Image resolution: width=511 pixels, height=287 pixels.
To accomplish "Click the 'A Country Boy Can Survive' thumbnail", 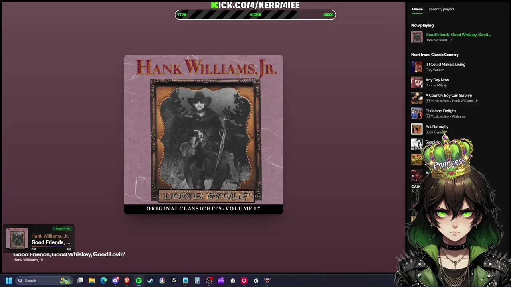I will click(x=417, y=98).
